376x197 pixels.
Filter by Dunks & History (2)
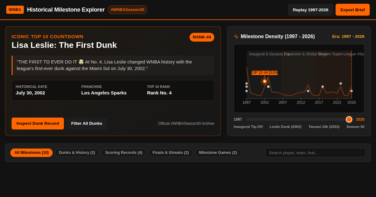77,153
